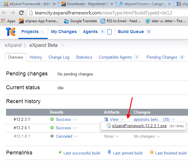Viewport: 188px width, 165px height.
Task: Close the eXpand Framework Admin tab
Action: (x=54, y=4)
